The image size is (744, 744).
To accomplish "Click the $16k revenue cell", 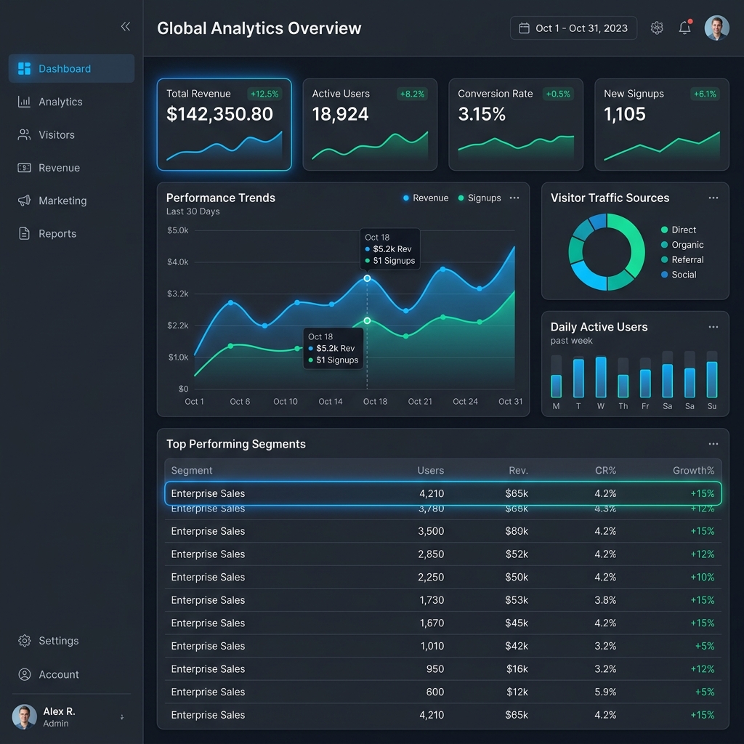I will [517, 669].
